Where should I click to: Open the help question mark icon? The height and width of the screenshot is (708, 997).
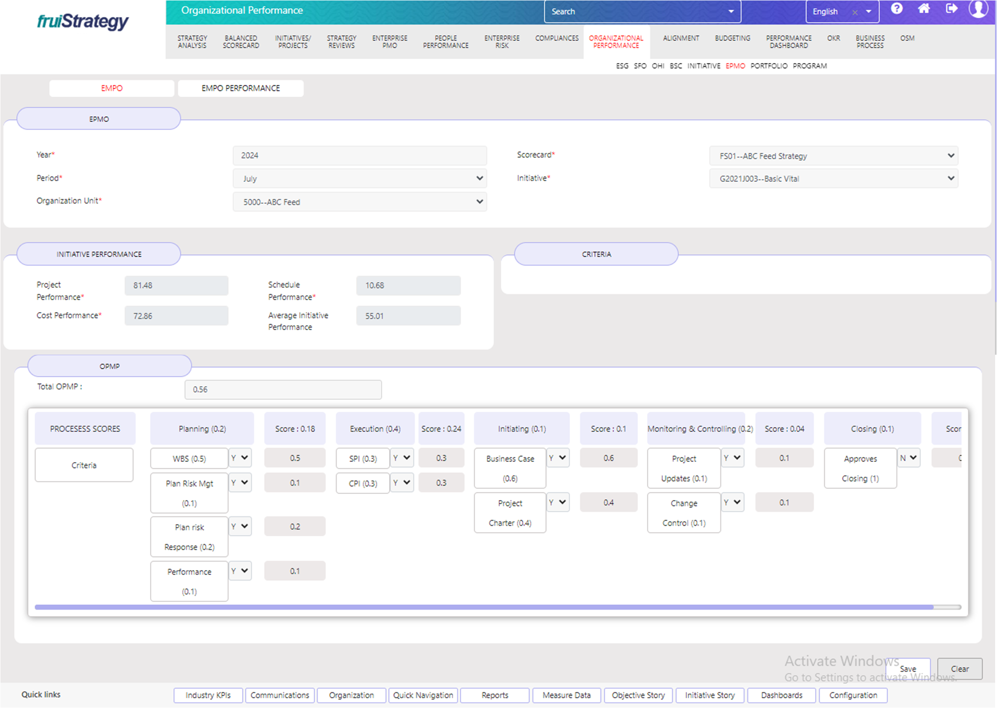click(896, 9)
